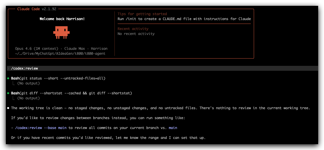Click 'The working tree is clean' message
Screen dimensions: 324x150
tap(161, 108)
